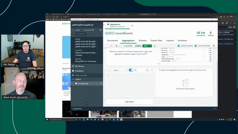Click the 15.1m Documents count
Viewport: 238px width, 134px height.
201,34
